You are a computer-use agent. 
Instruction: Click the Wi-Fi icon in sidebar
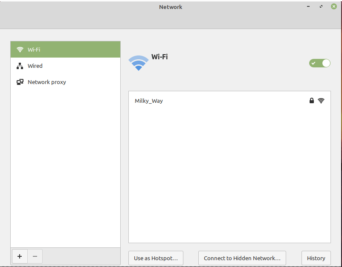pos(20,49)
